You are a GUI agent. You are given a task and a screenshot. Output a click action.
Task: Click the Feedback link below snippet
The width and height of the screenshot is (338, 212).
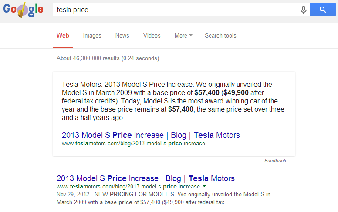pyautogui.click(x=275, y=161)
